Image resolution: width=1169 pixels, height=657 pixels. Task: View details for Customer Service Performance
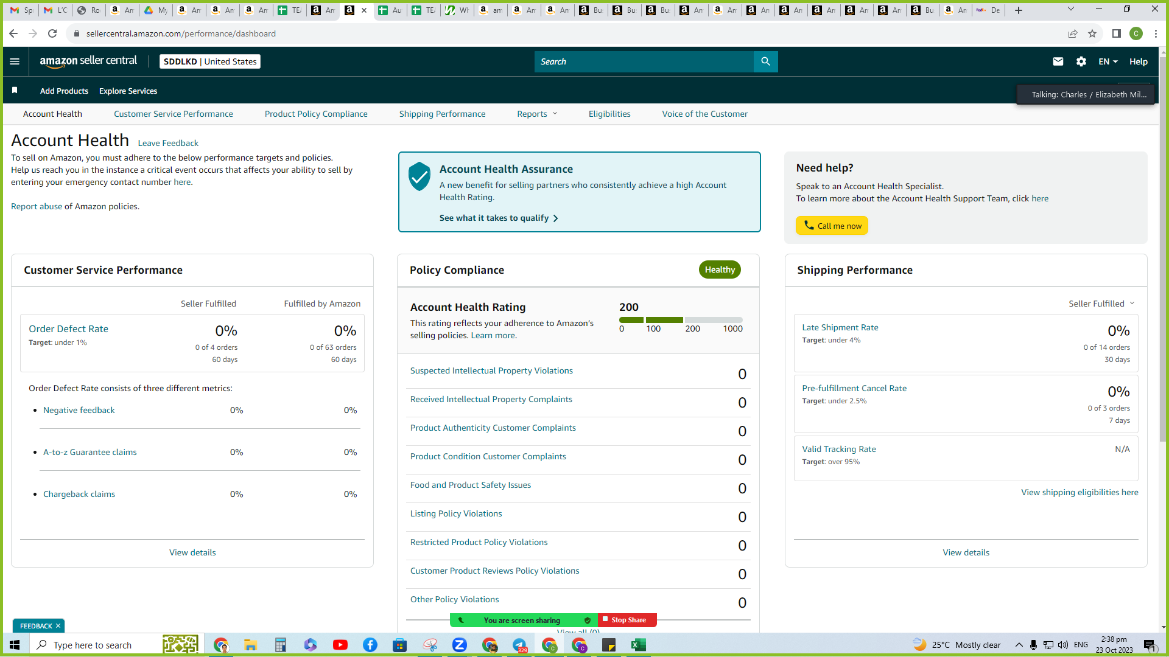(x=192, y=552)
